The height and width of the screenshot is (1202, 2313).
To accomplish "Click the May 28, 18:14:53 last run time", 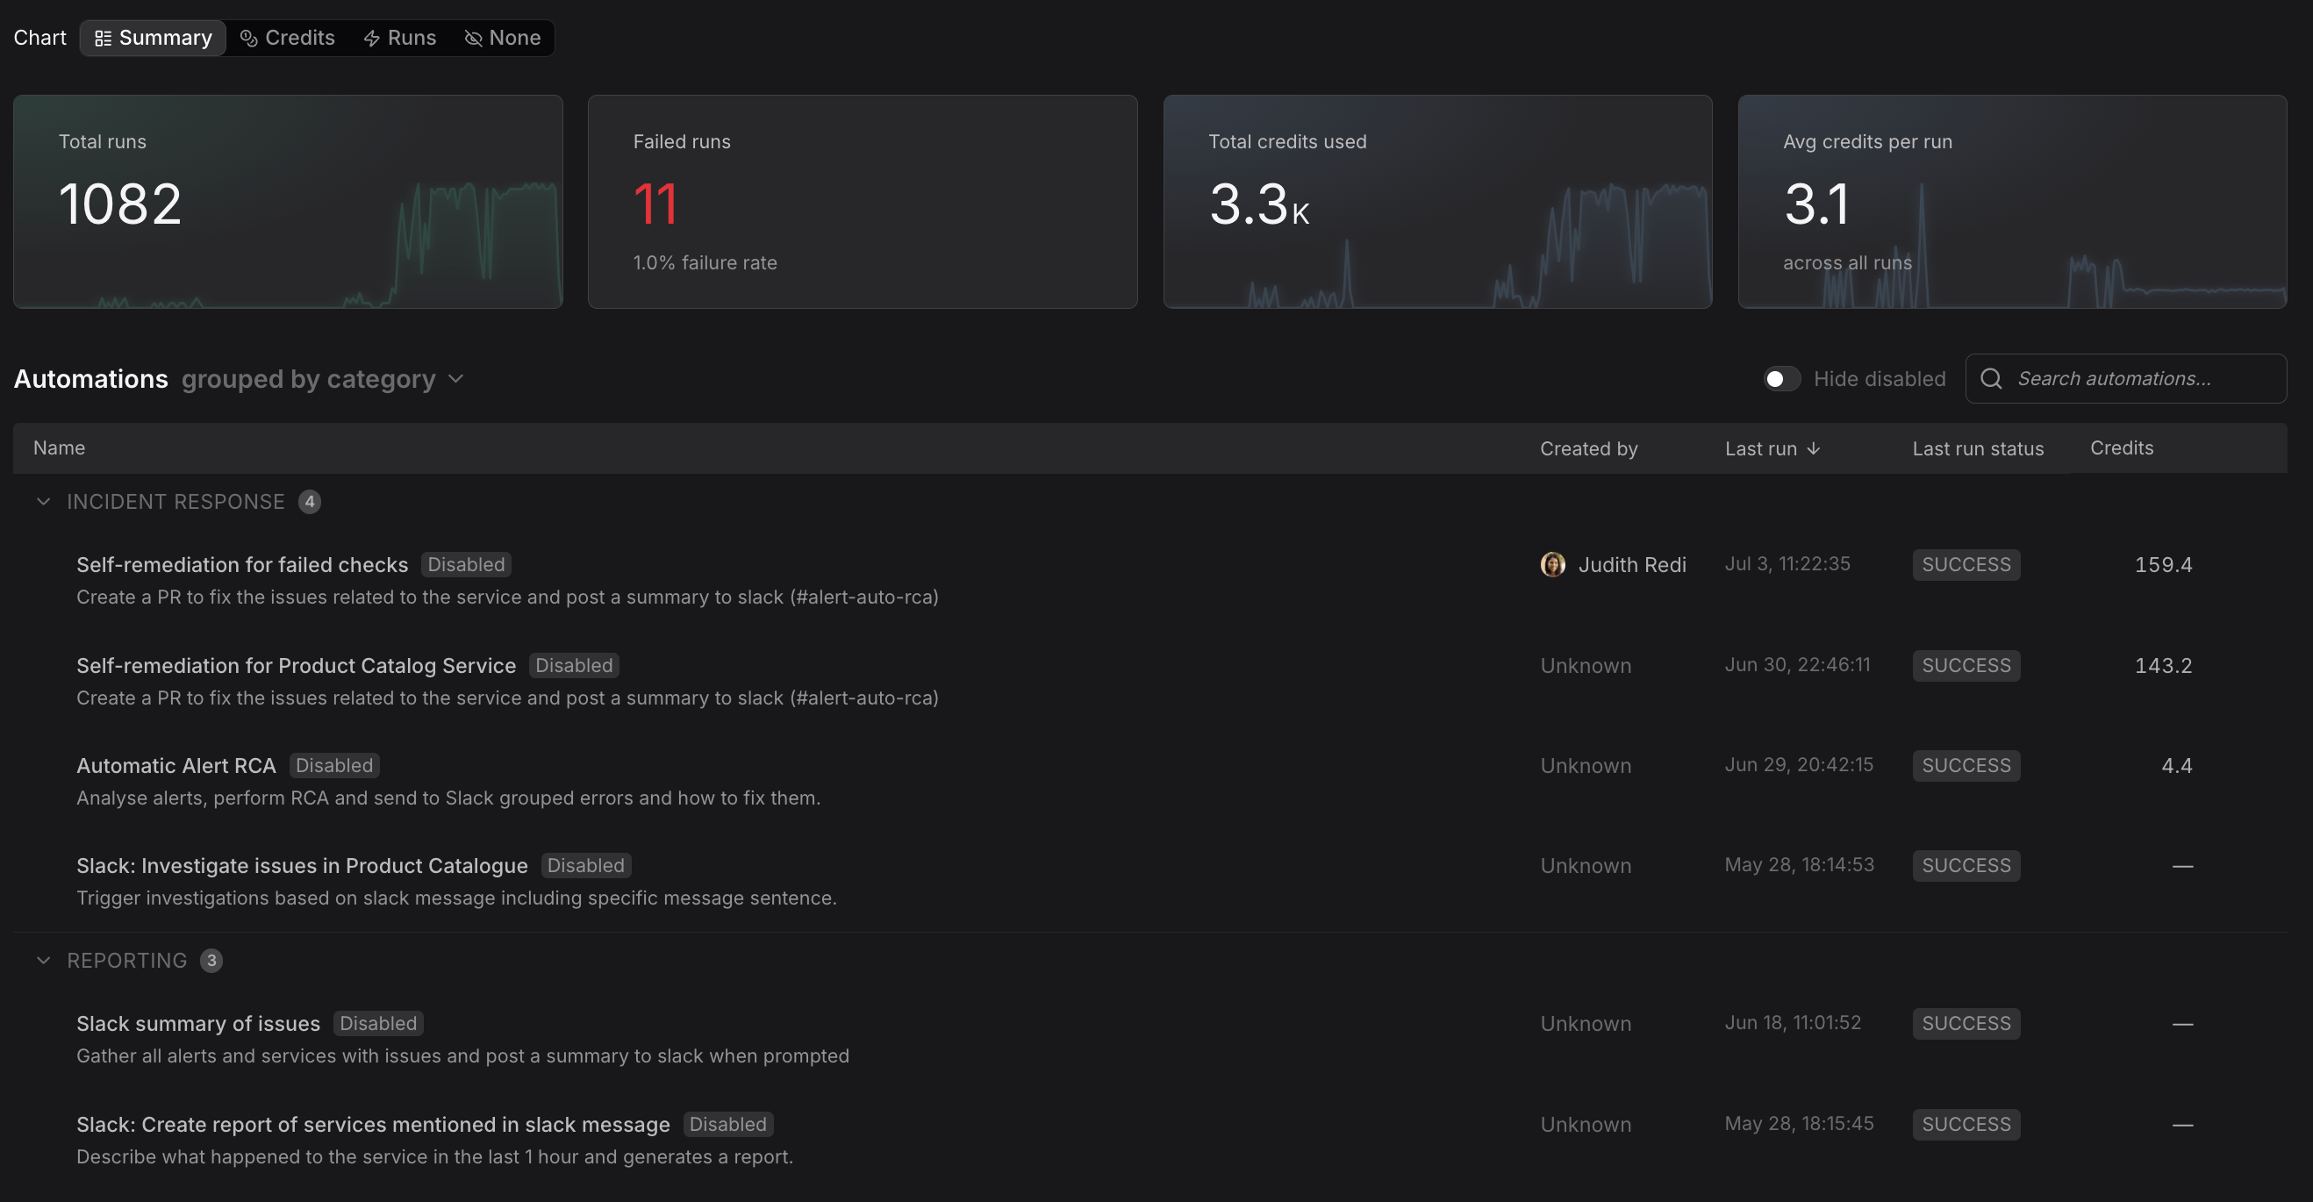I will (1799, 864).
